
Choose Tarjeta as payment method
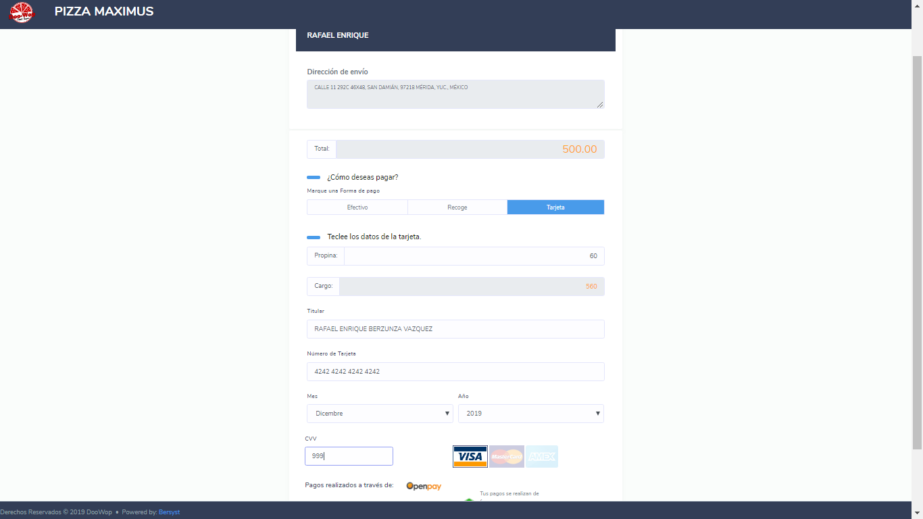pyautogui.click(x=555, y=207)
